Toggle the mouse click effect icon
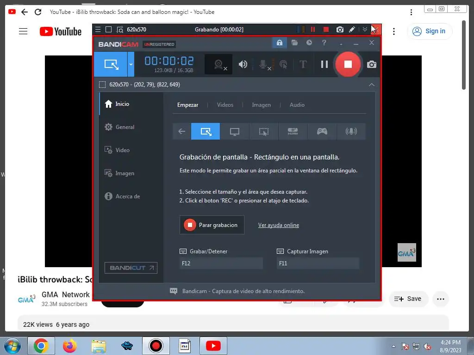Screen dimensions: 474x355 283,64
